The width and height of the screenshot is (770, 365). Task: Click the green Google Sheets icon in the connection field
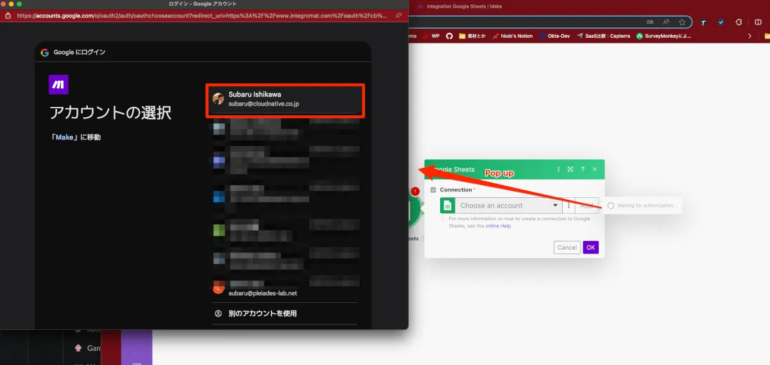click(x=448, y=206)
